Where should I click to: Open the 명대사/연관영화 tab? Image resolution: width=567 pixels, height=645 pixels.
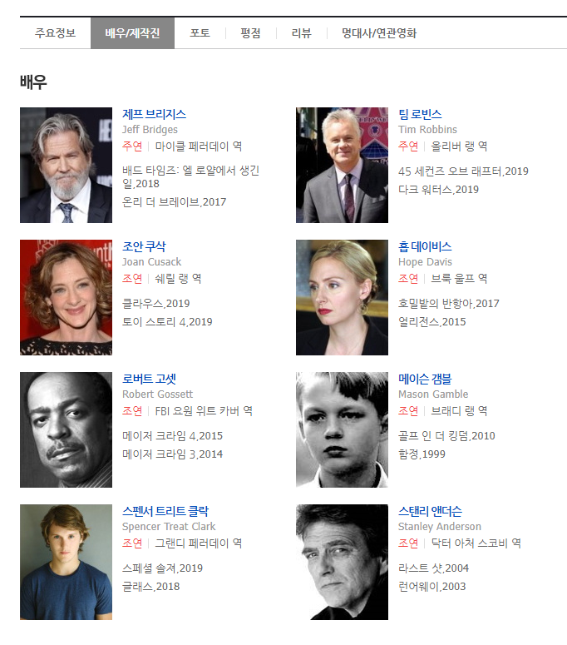pos(379,33)
